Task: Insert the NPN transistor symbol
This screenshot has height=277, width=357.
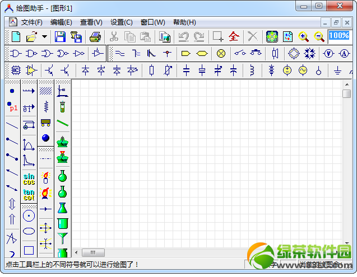Action: point(49,71)
